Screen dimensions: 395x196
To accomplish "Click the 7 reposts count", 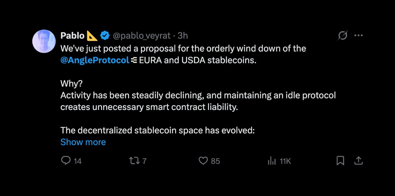I will pyautogui.click(x=144, y=161).
